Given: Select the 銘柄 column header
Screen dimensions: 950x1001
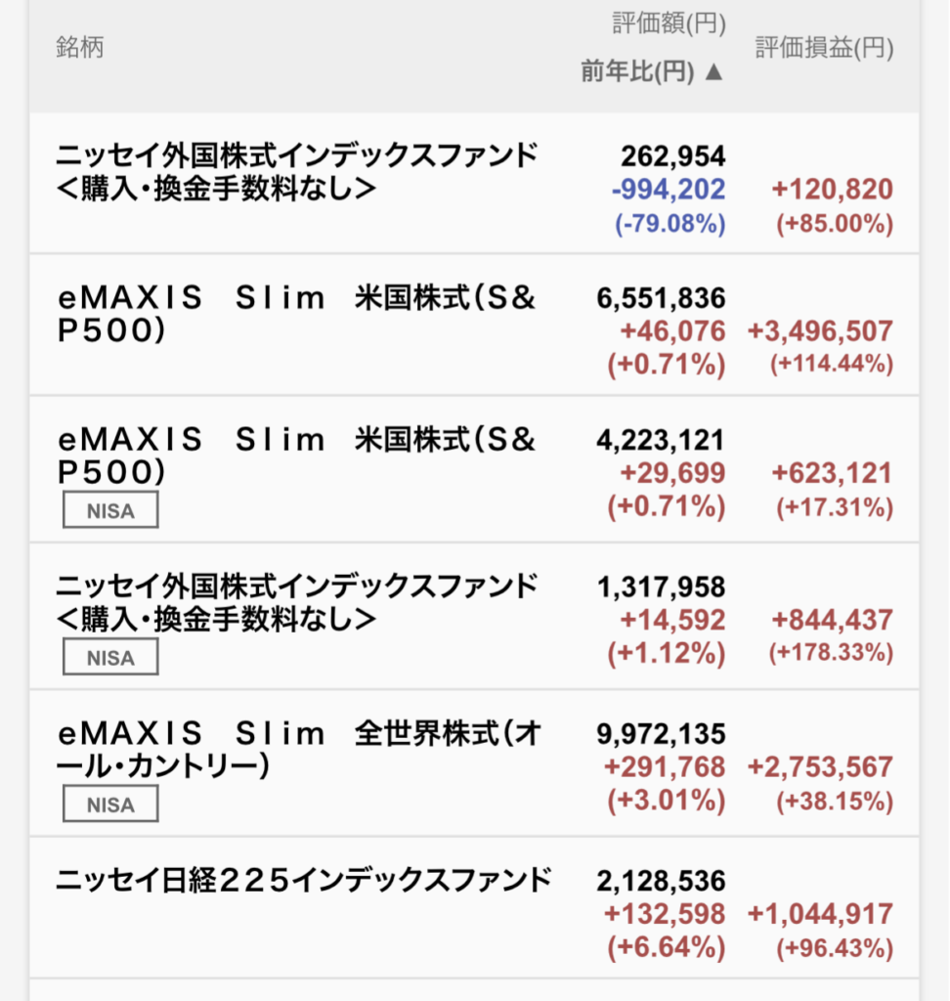Looking at the screenshot, I should coord(80,48).
